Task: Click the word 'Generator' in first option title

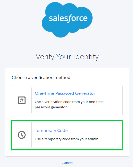Action: click(x=85, y=93)
